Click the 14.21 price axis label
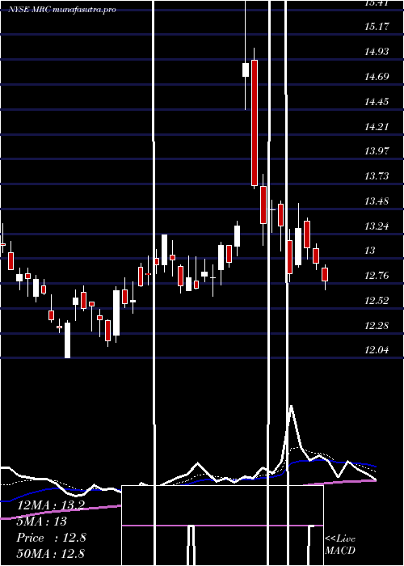The width and height of the screenshot is (404, 566). (377, 127)
